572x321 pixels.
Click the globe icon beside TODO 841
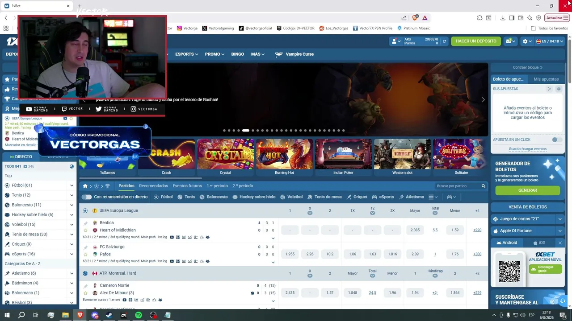[x=71, y=166]
